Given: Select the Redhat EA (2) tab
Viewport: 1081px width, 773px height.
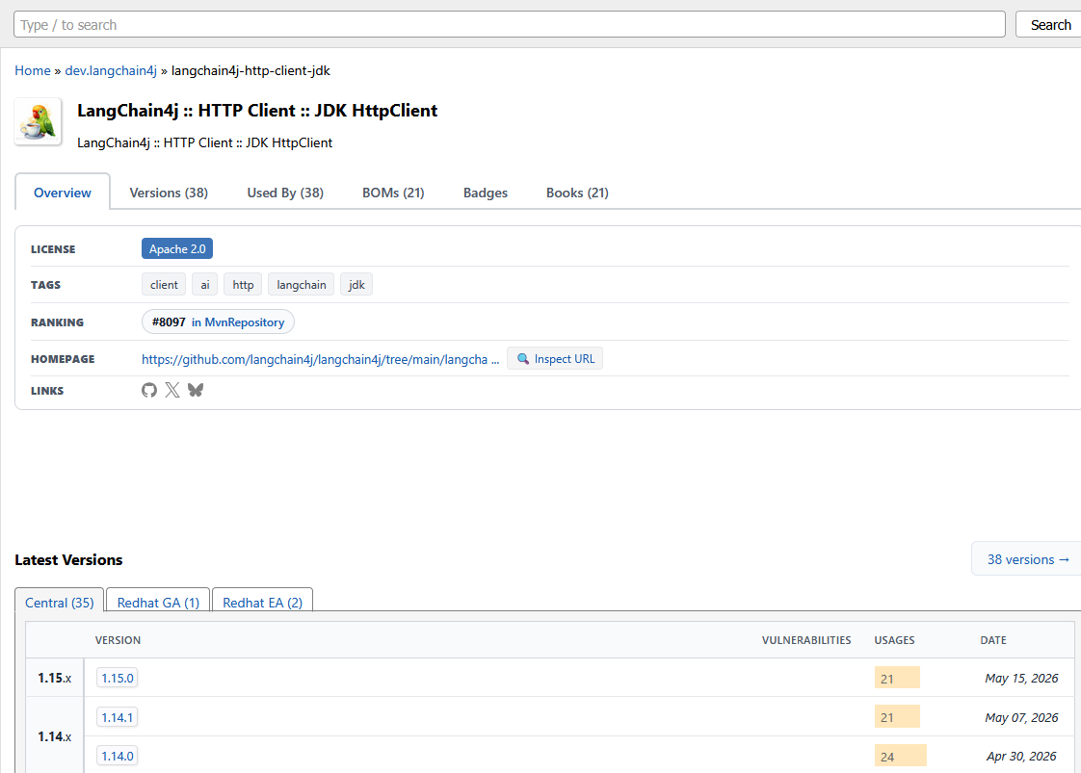Looking at the screenshot, I should [x=263, y=603].
